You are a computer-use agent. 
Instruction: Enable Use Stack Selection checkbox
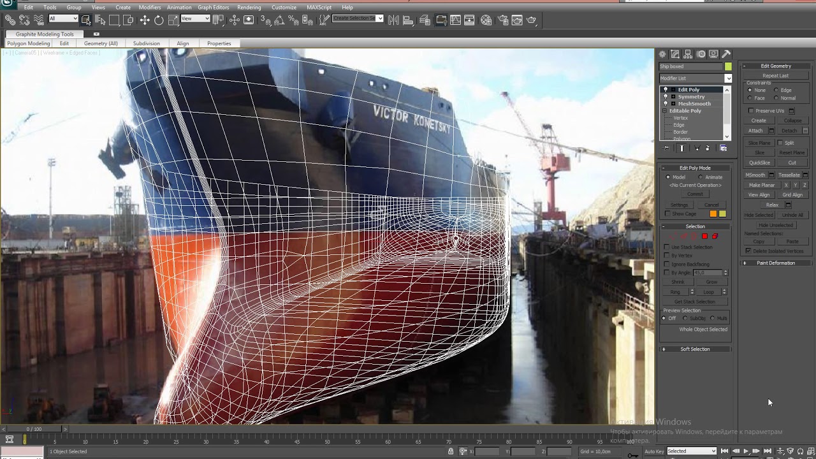click(x=667, y=247)
